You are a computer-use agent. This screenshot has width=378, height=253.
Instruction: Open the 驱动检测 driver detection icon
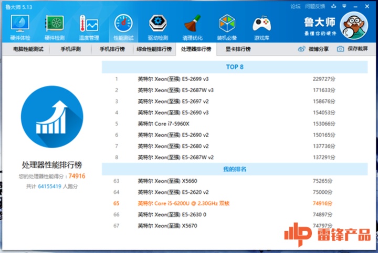pos(158,27)
